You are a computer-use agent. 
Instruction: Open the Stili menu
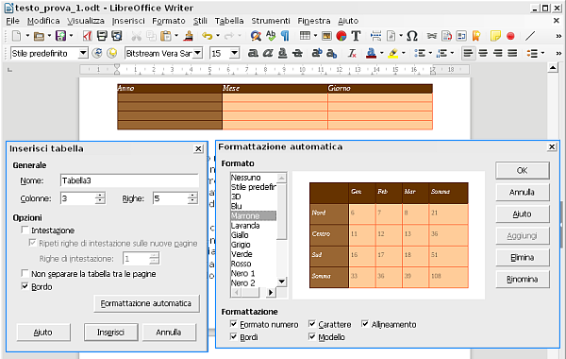pos(200,21)
